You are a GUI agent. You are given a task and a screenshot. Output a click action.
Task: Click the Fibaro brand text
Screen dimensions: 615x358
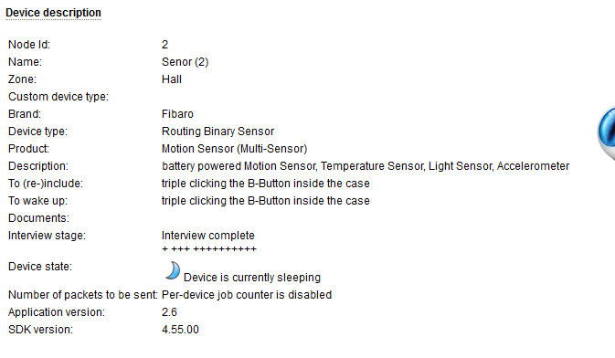[177, 114]
